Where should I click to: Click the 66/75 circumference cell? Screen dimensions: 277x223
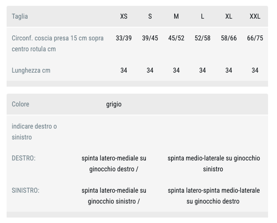click(255, 38)
